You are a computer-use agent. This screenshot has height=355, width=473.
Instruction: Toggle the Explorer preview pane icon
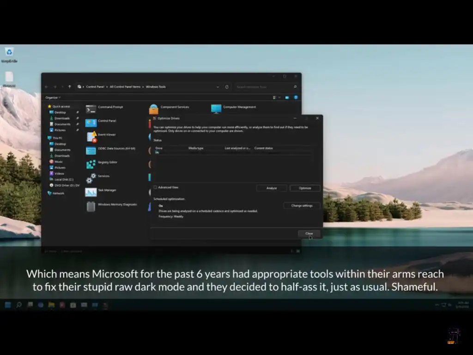click(x=287, y=98)
